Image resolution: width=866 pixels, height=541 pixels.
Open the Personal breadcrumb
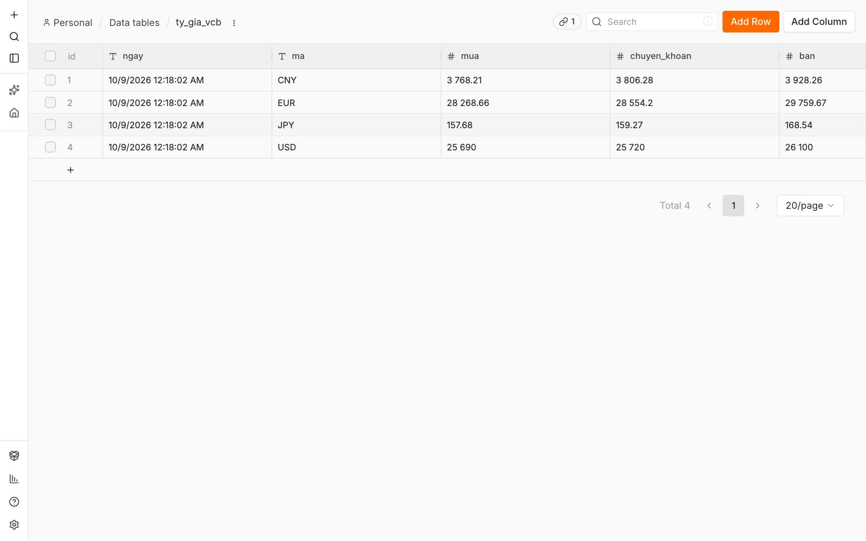[x=68, y=23]
